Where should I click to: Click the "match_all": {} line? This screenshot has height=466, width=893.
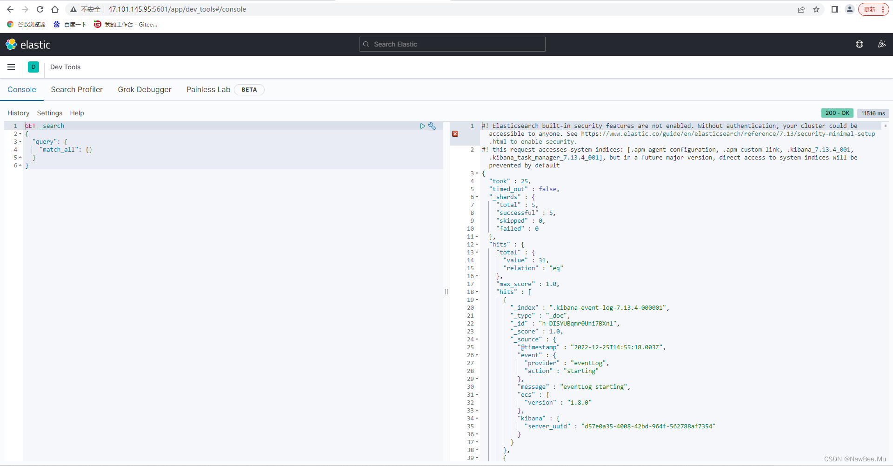66,150
